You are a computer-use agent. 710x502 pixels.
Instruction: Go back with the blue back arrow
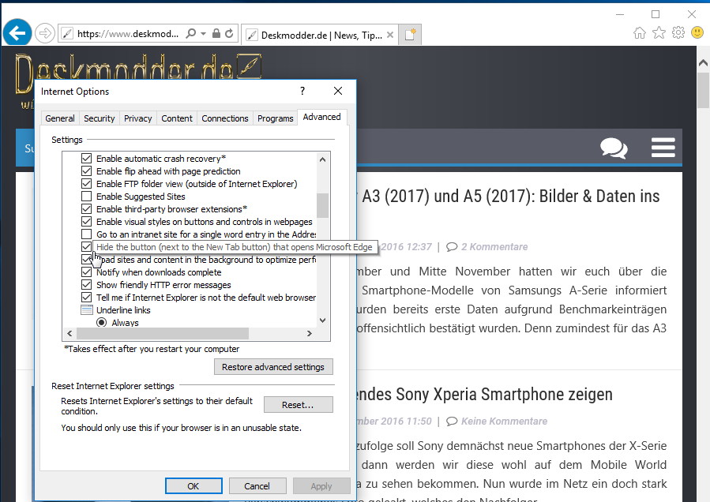click(x=17, y=33)
